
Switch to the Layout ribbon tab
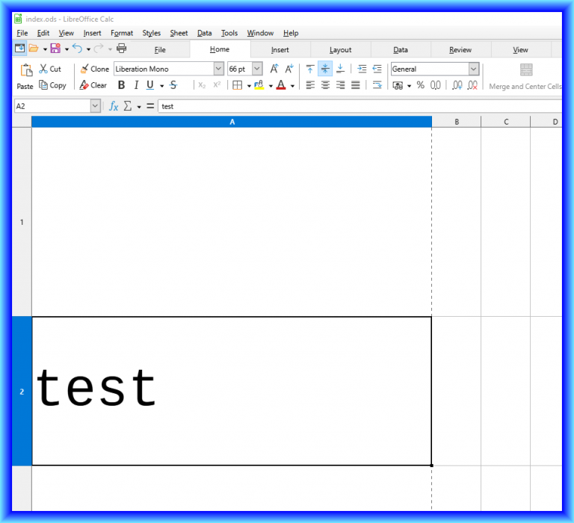[341, 50]
